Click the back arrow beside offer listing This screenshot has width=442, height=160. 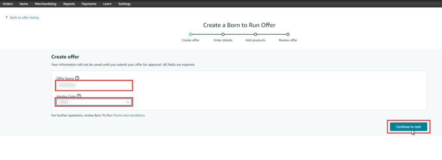point(7,17)
